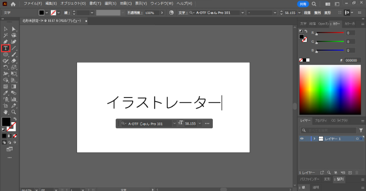
Task: Open the Arrange Documents icon
Action: point(328,4)
